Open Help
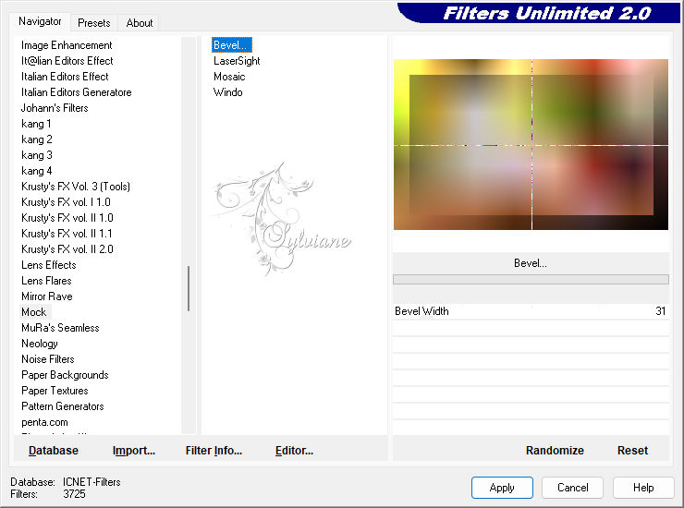 643,488
